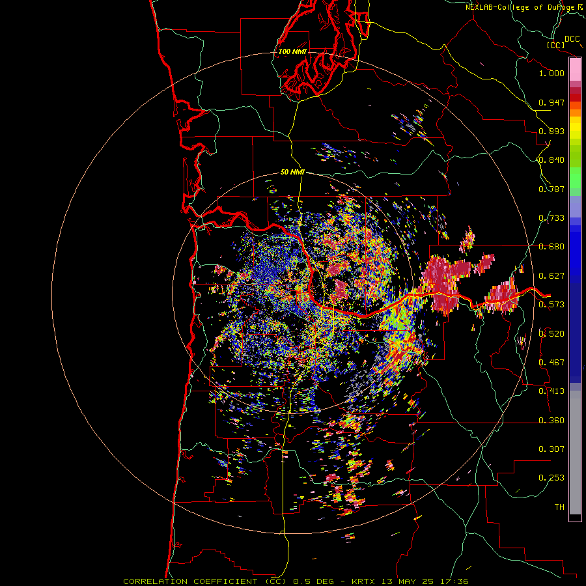Select the 0.253 scale value
Screen dimensions: 586x586
551,478
